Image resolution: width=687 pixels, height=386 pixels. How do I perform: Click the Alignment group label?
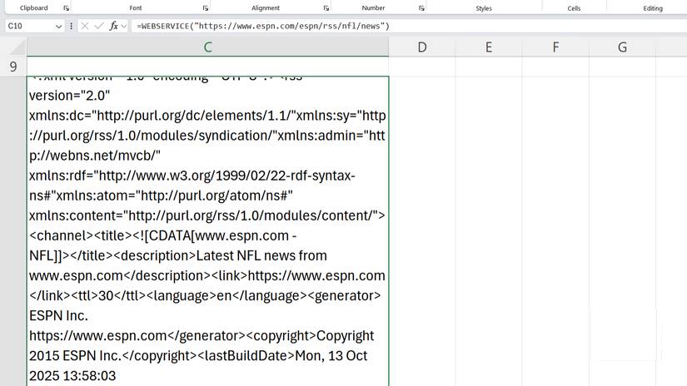tap(266, 7)
